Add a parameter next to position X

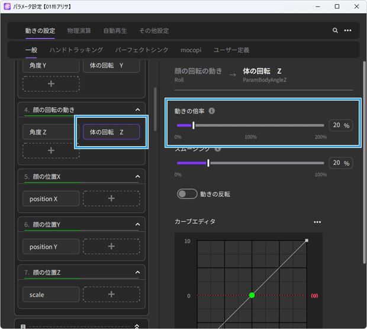click(x=111, y=198)
